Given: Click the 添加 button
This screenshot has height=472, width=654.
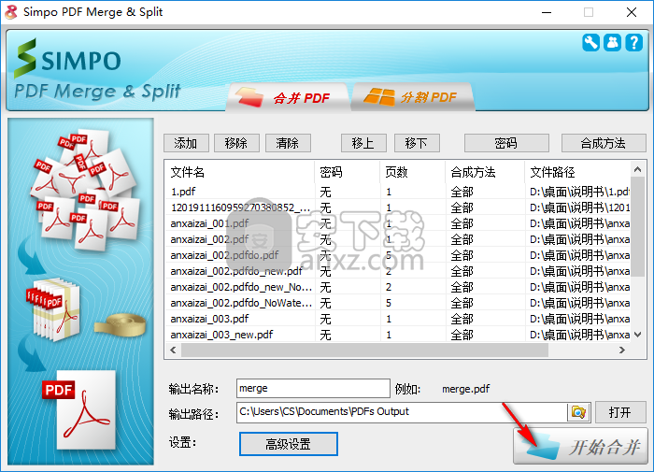Looking at the screenshot, I should point(186,143).
